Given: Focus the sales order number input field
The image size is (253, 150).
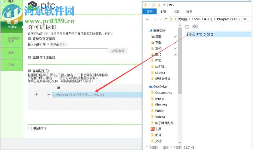Looking at the screenshot, I should click(x=68, y=51).
